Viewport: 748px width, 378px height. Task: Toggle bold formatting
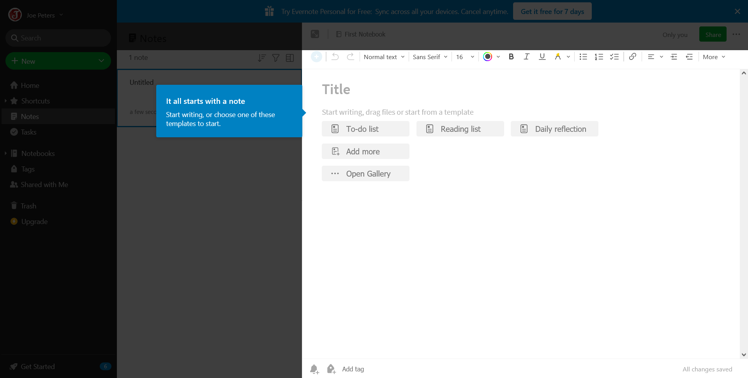tap(511, 57)
